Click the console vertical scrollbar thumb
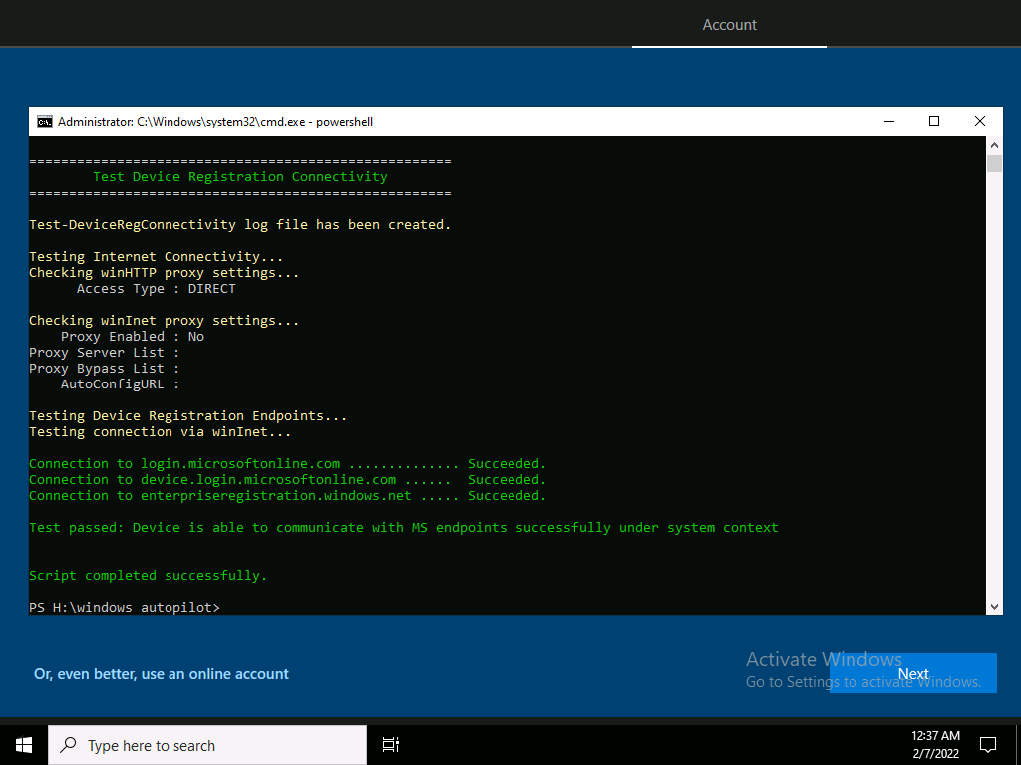The image size is (1021, 765). [x=994, y=164]
